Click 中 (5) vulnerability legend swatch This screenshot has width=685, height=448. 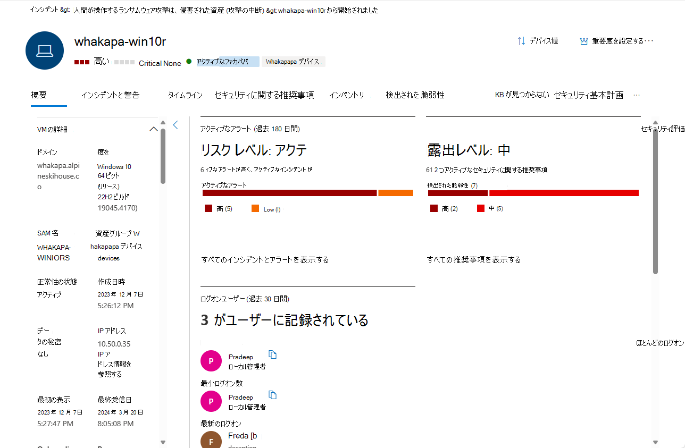(x=481, y=209)
